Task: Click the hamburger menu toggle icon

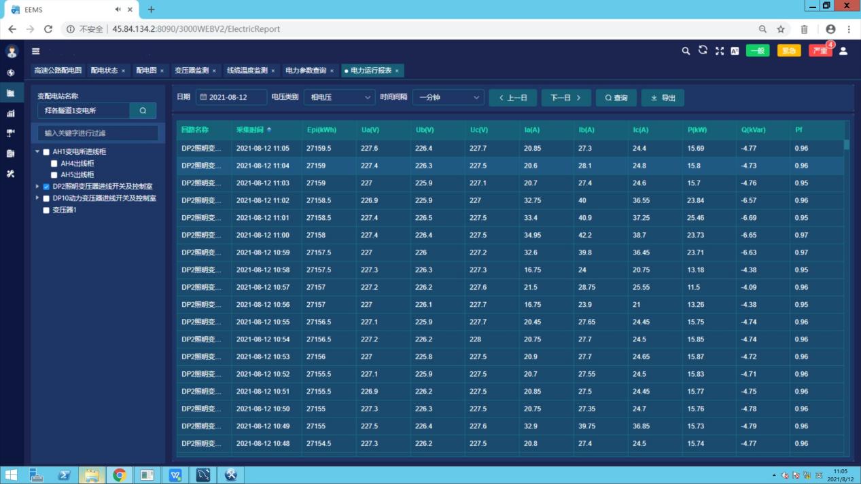Action: click(x=35, y=51)
